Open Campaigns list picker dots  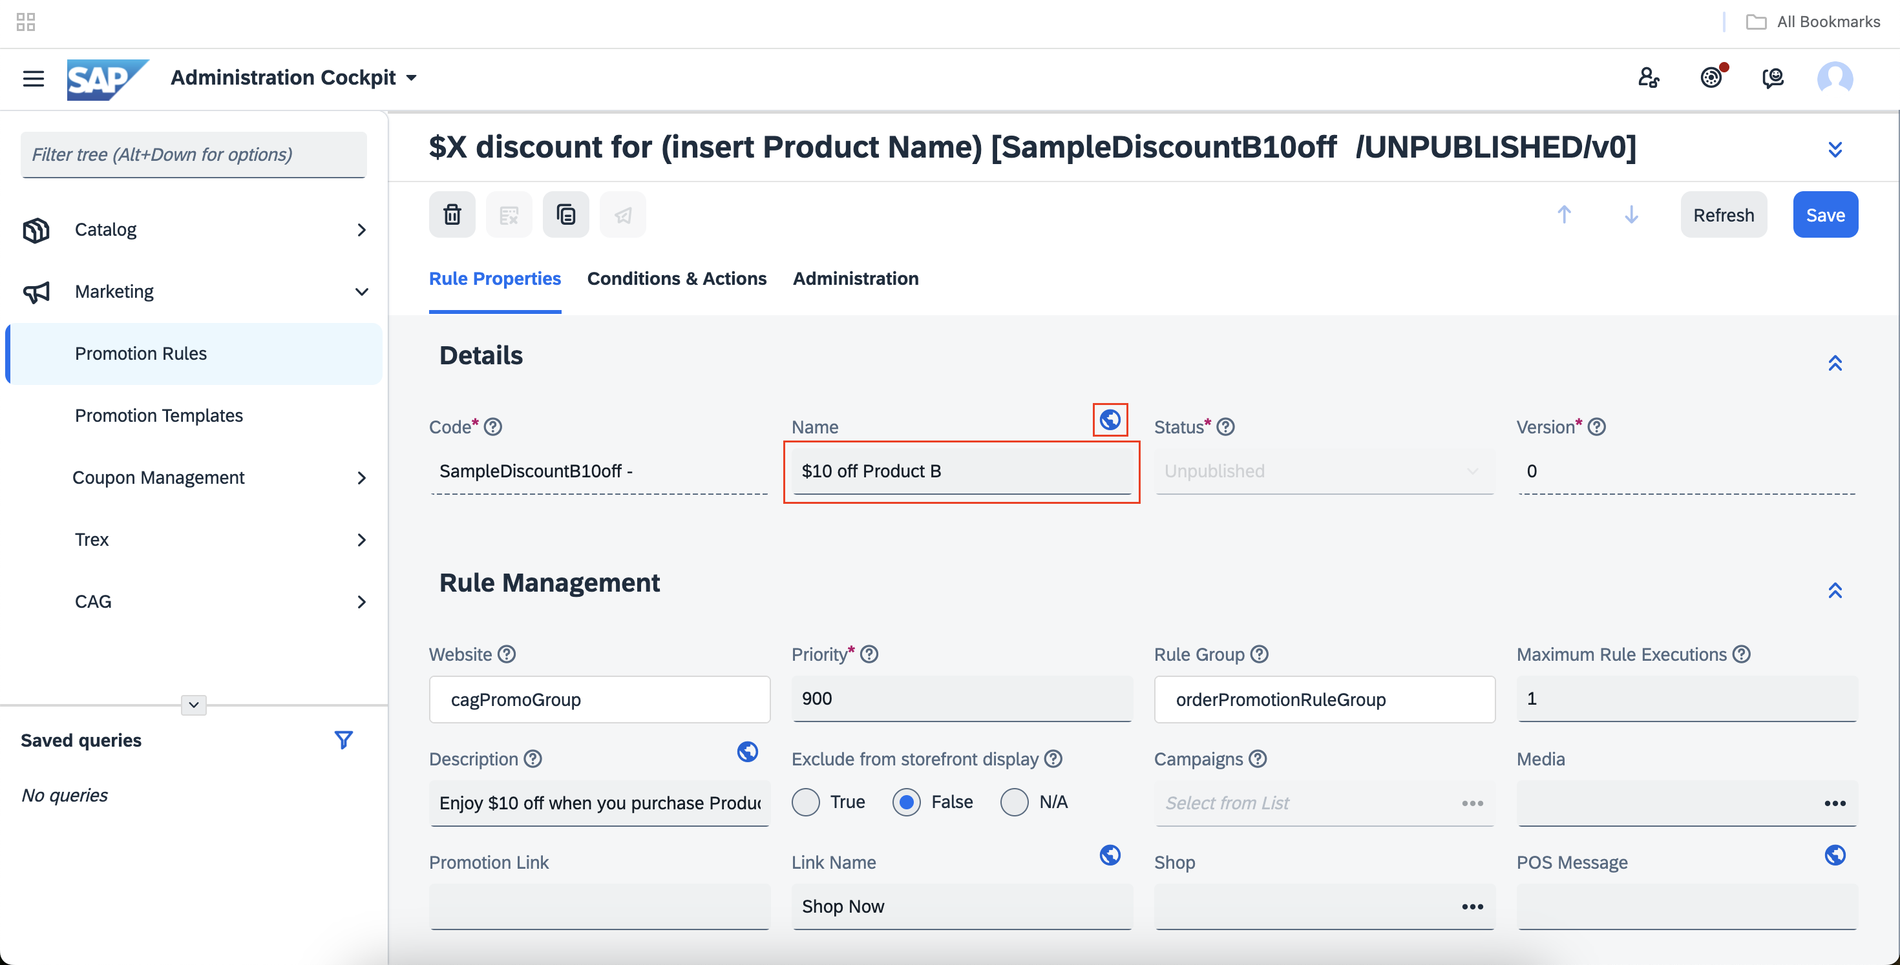click(1472, 803)
